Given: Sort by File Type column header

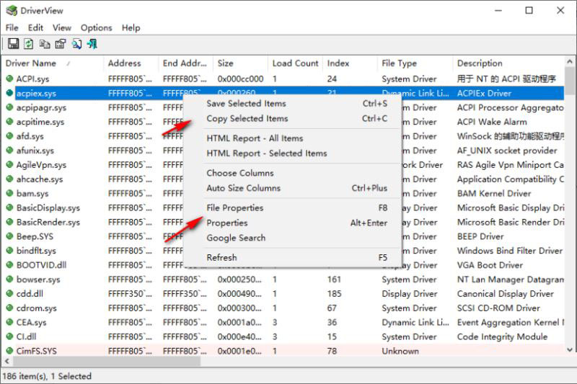Looking at the screenshot, I should tap(415, 63).
